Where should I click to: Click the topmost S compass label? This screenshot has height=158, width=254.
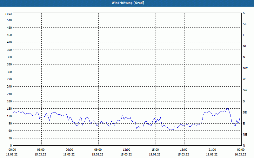pyautogui.click(x=244, y=13)
